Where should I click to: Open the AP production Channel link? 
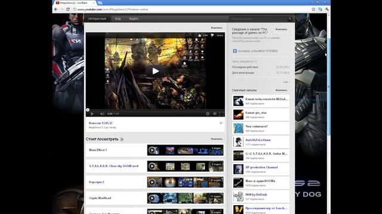pos(261,167)
